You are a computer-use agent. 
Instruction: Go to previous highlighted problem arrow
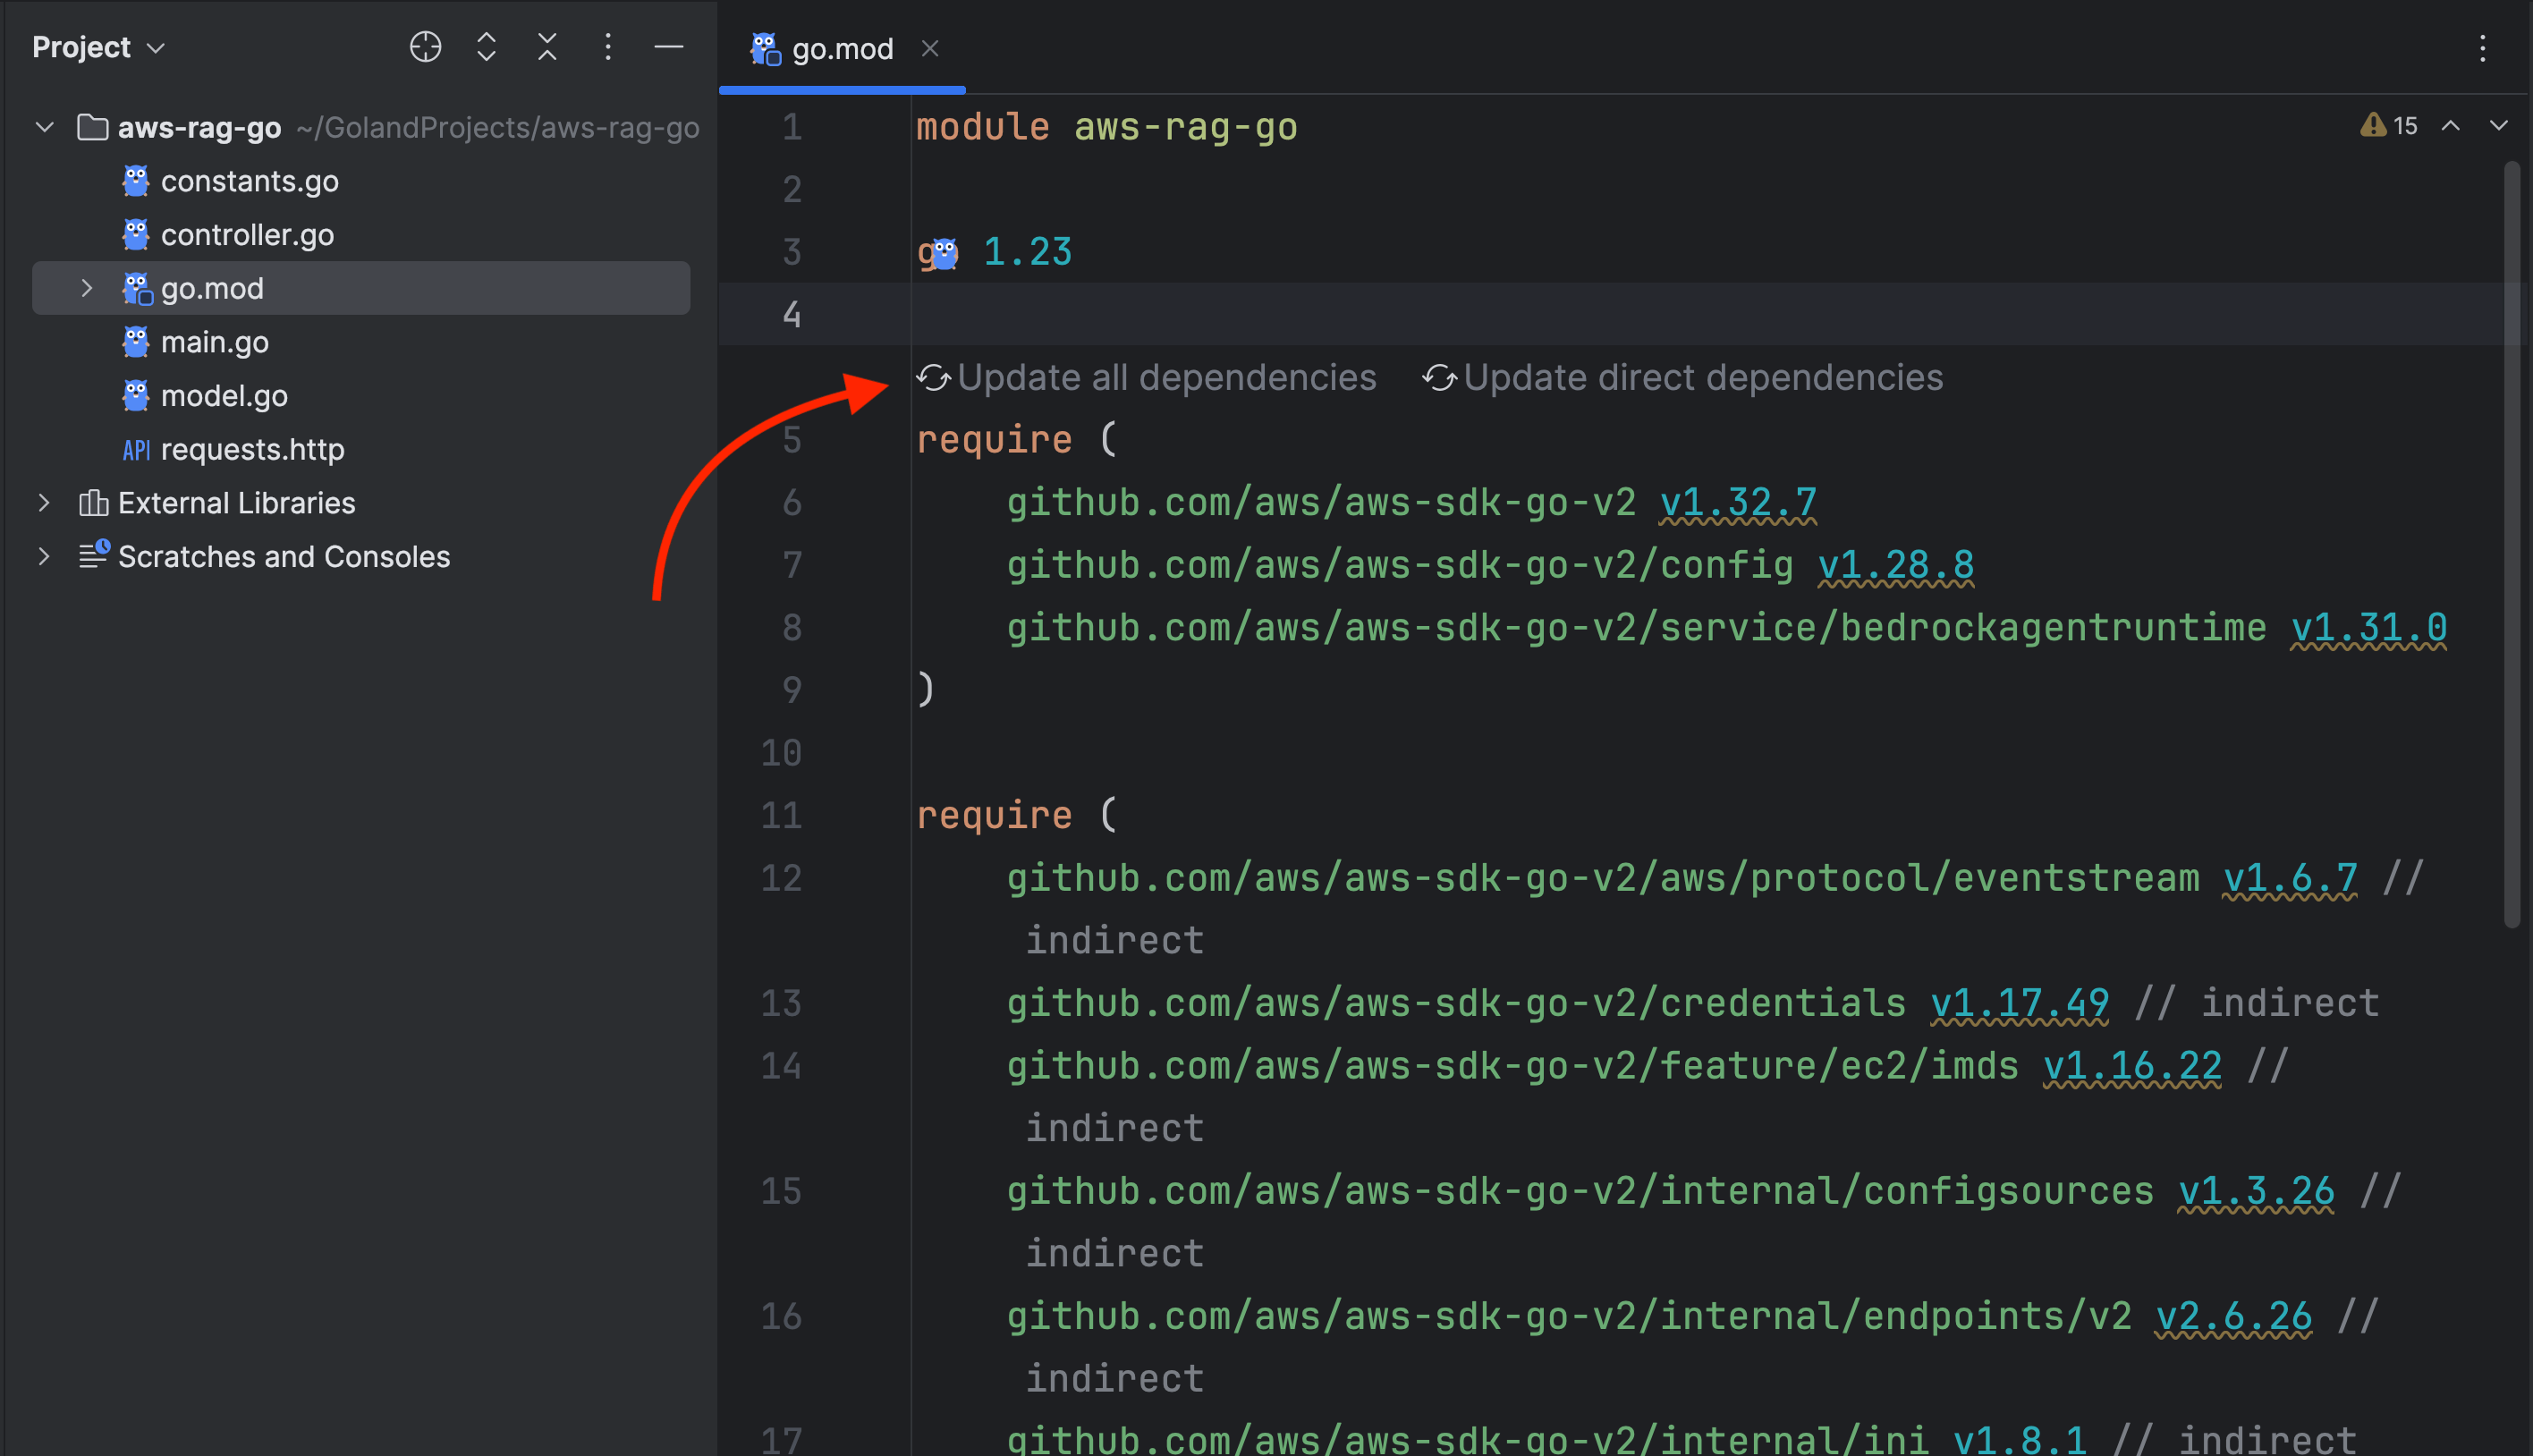(x=2450, y=126)
